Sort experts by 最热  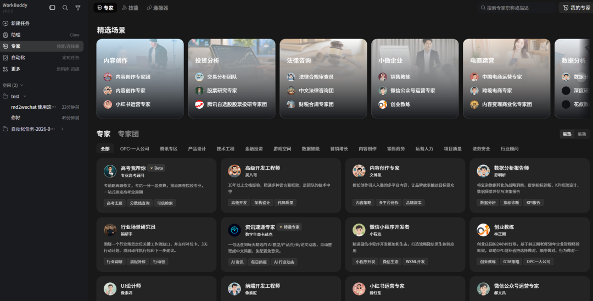[567, 134]
